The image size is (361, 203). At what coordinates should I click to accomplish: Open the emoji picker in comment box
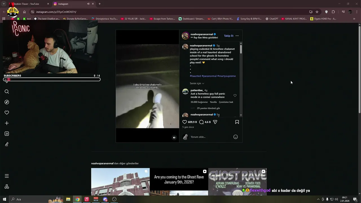tap(235, 137)
